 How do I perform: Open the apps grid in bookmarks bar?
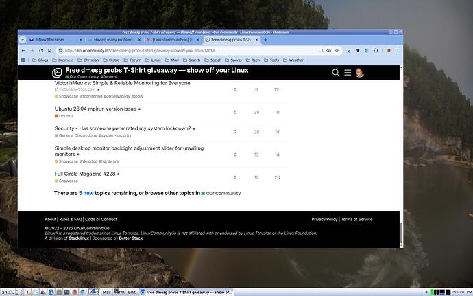[x=23, y=60]
